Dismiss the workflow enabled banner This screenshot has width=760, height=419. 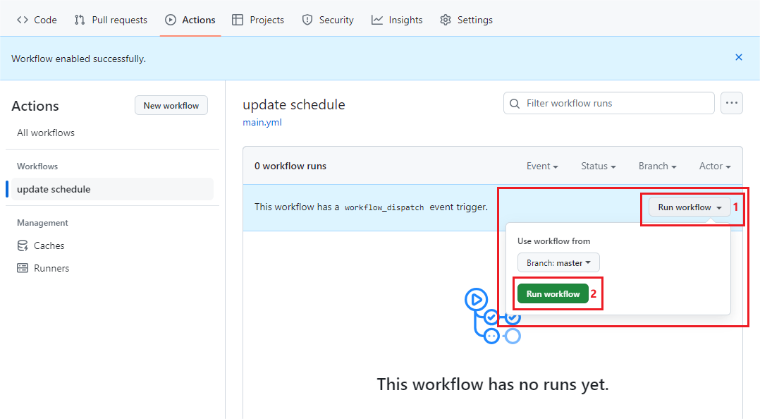pyautogui.click(x=738, y=57)
